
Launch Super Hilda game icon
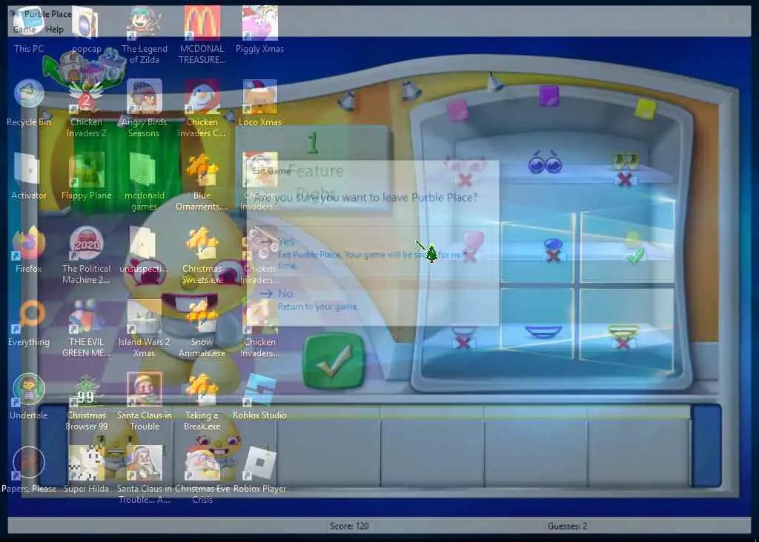(86, 469)
